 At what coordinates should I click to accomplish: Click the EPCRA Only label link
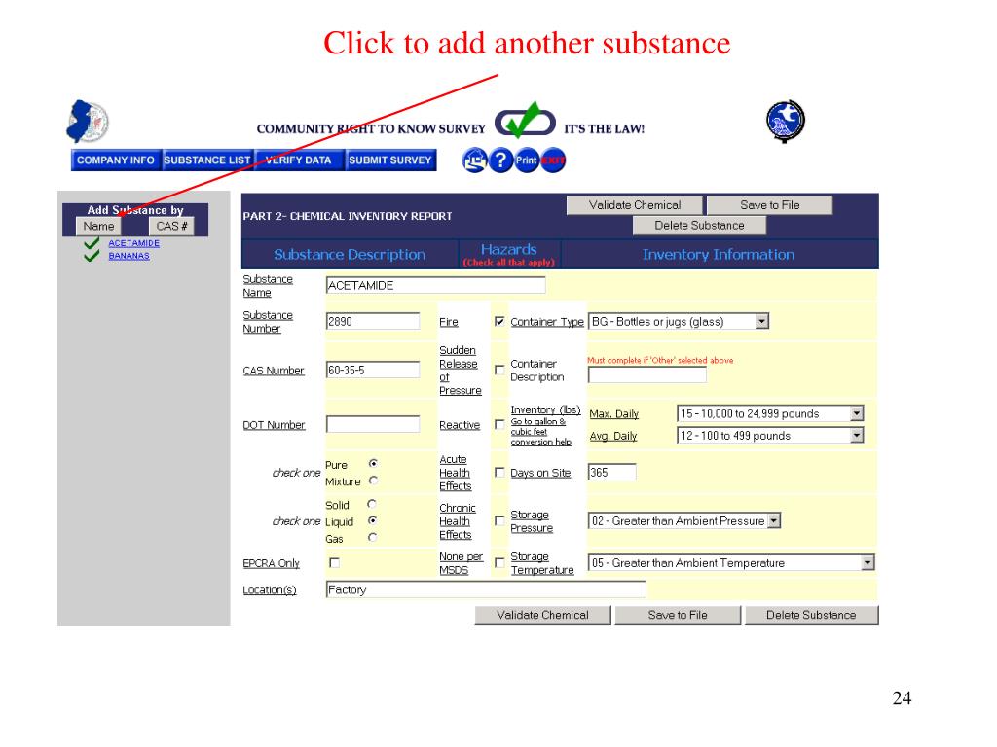tap(271, 563)
